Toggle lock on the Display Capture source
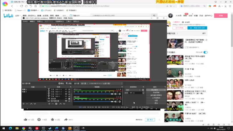Screen dimensions: 233x131 coord(69,101)
